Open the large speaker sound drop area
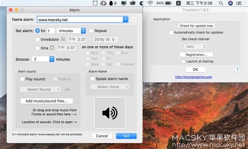Viewport: 248px width, 149px height. pyautogui.click(x=110, y=113)
